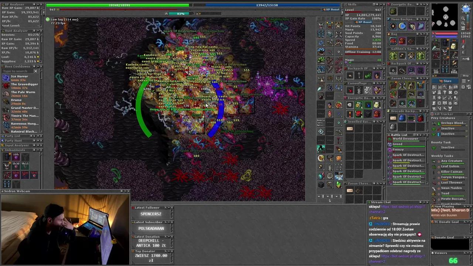Click the 5h38 imbuement slot
Image resolution: width=473 pixels, height=266 pixels.
pos(16,166)
